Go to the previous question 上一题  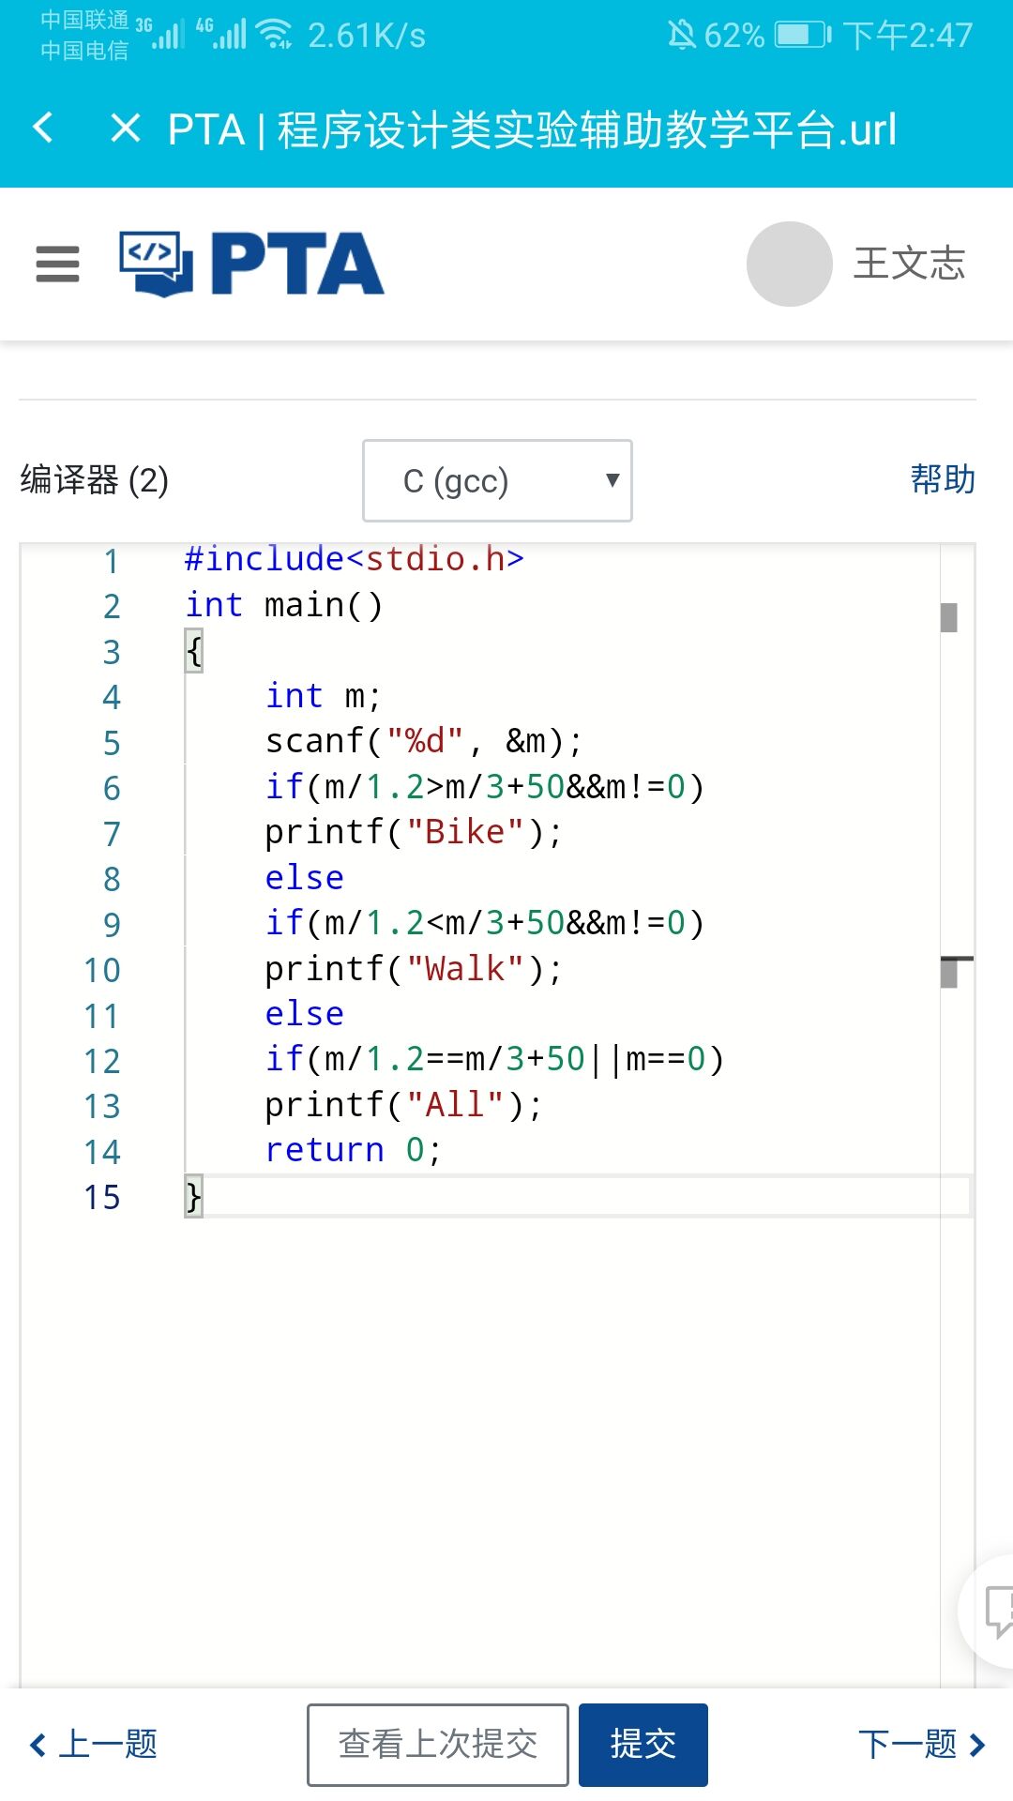(94, 1745)
